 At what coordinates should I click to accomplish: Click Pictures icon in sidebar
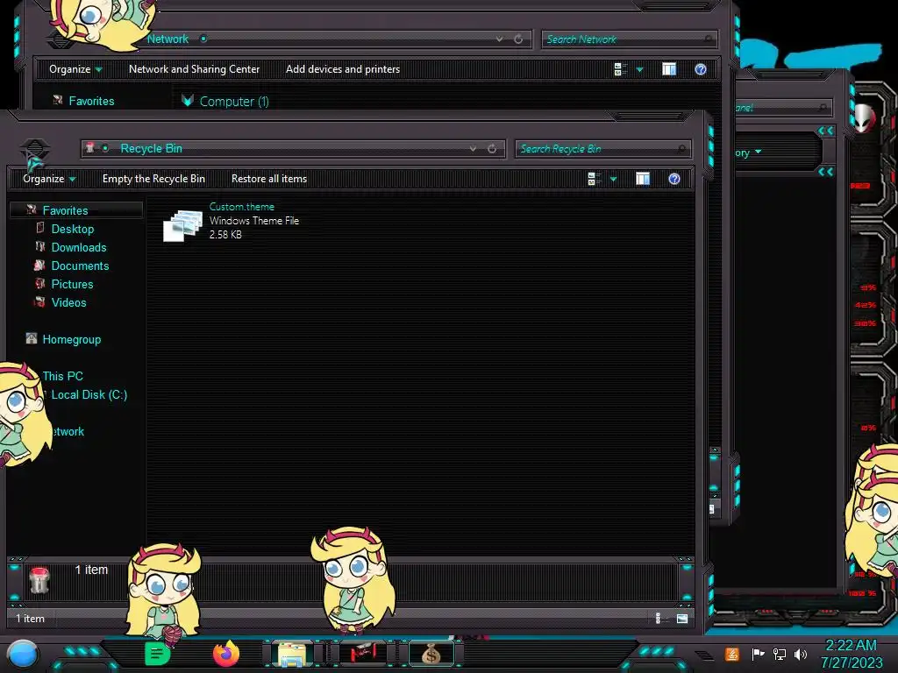40,283
